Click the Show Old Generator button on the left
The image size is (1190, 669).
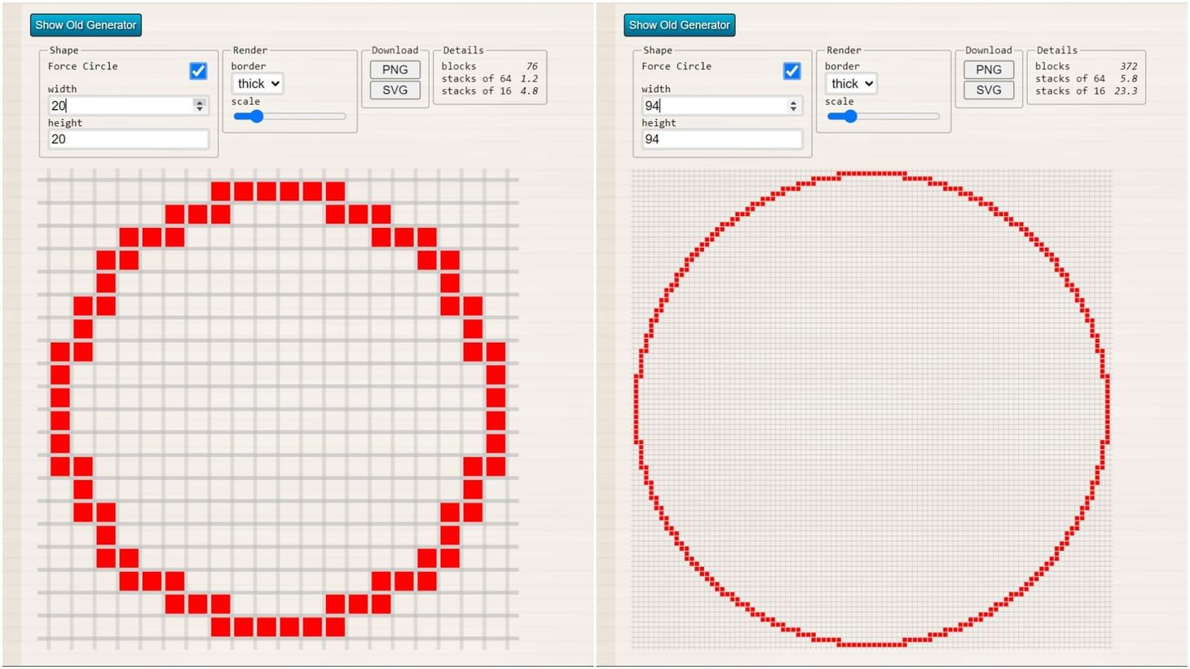85,24
